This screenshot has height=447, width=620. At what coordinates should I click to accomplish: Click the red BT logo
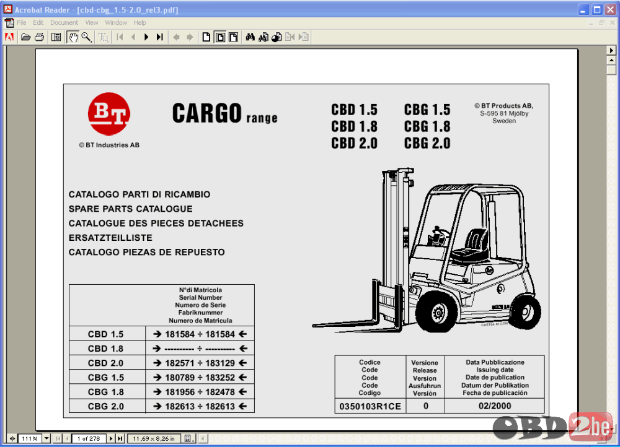109,114
